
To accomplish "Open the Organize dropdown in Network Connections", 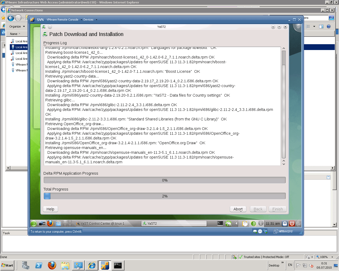I will coord(17,26).
